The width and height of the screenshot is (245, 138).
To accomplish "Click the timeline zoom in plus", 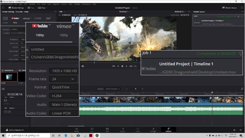I will (x=142, y=89).
